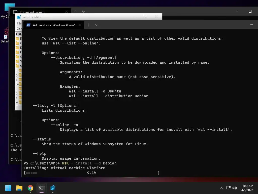
Task: Click the Command Prompt tab icon
Action: 15,12
